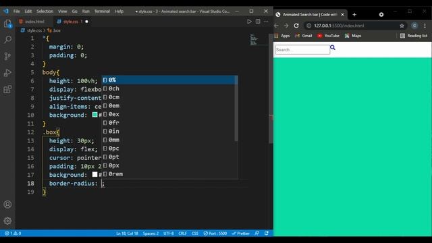The width and height of the screenshot is (432, 243).
Task: Open the Edit menu
Action: pos(28,11)
